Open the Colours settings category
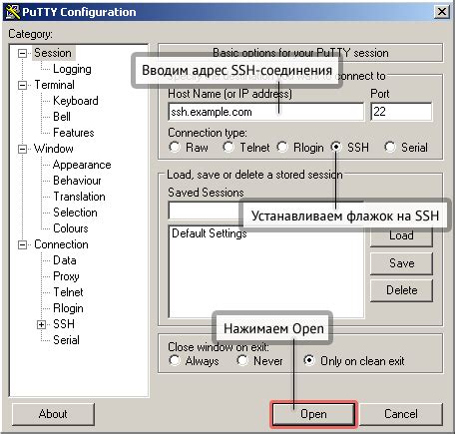 71,228
